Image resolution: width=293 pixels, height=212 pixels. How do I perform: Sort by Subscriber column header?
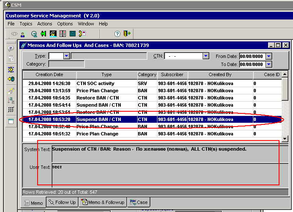coord(173,75)
